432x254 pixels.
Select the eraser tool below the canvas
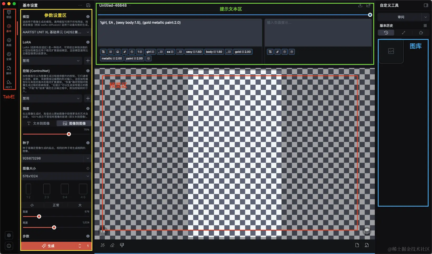(112, 245)
